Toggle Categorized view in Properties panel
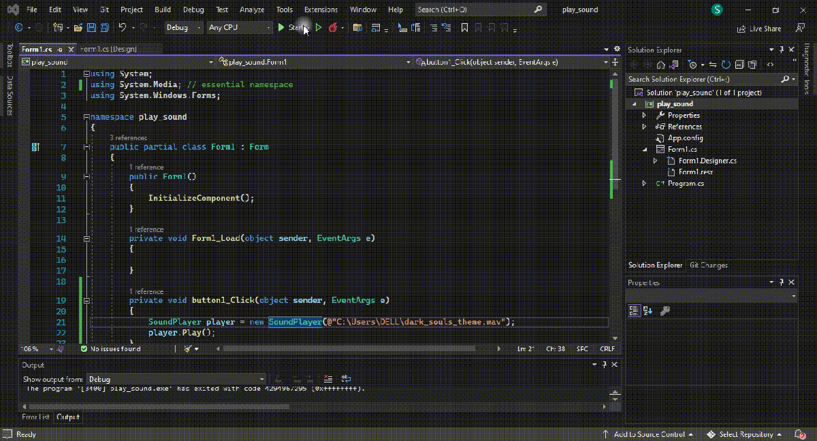Image resolution: width=817 pixels, height=441 pixels. coord(634,310)
